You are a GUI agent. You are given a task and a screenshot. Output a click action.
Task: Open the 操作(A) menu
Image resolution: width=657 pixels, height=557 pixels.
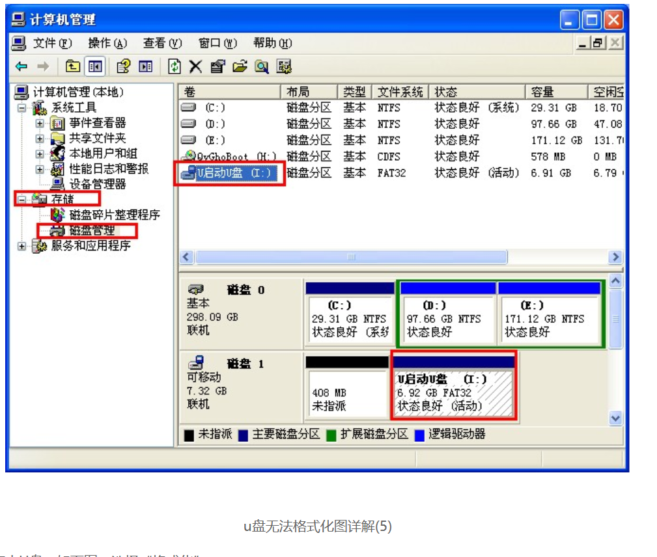107,44
